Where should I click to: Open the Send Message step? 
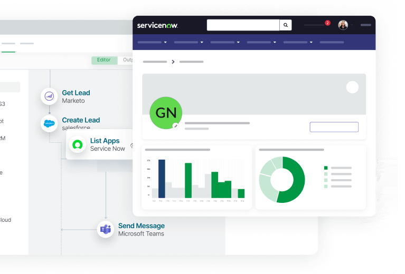click(142, 226)
